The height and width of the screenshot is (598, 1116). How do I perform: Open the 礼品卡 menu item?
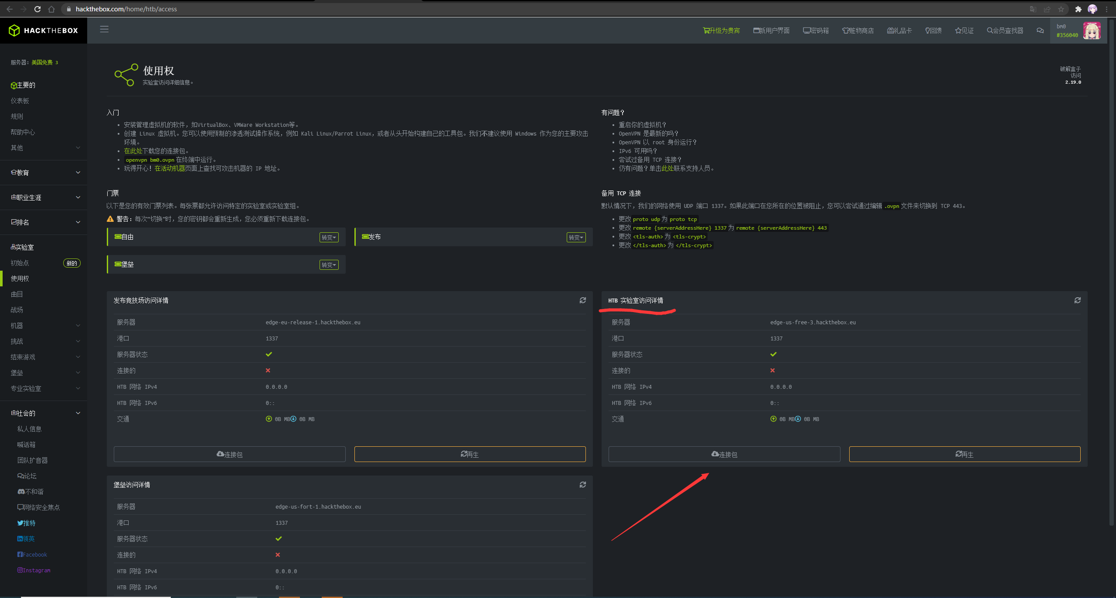(x=899, y=30)
